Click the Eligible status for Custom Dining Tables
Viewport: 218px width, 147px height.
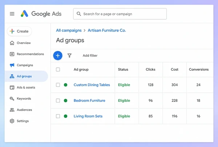(124, 85)
